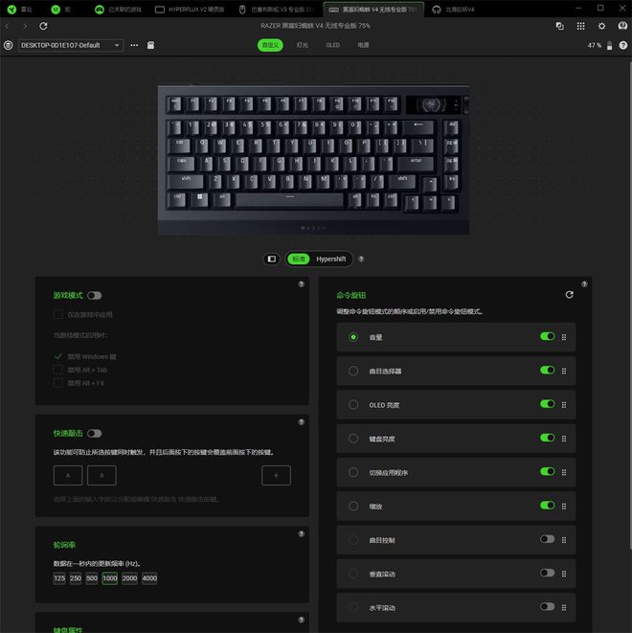Screen dimensions: 632x633
Task: Toggle the side view icon beside Hypershift
Action: click(272, 259)
